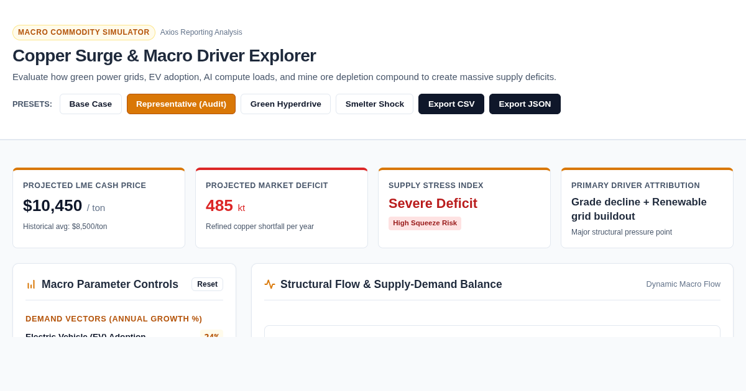
Task: Select the 485 kt deficit value
Action: [225, 205]
